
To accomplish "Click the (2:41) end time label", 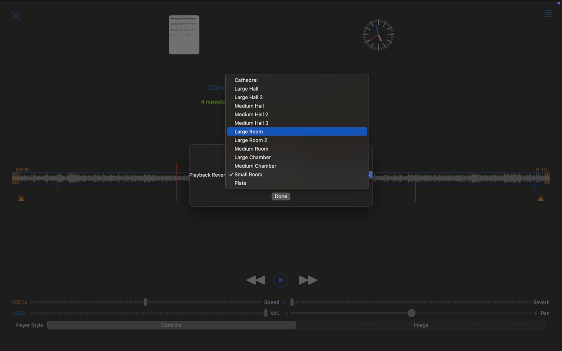I will tap(542, 169).
